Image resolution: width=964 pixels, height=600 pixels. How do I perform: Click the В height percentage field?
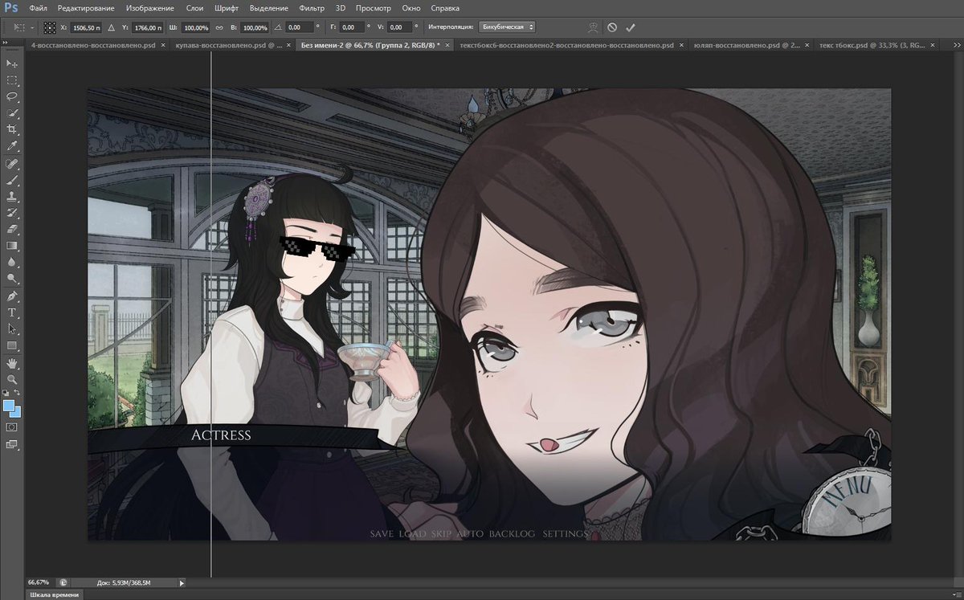coord(255,27)
